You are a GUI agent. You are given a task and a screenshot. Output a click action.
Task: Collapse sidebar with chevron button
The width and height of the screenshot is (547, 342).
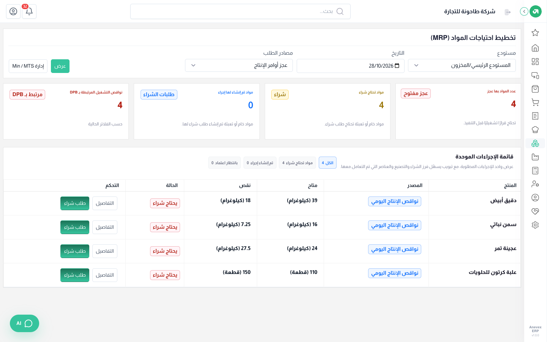point(524,11)
